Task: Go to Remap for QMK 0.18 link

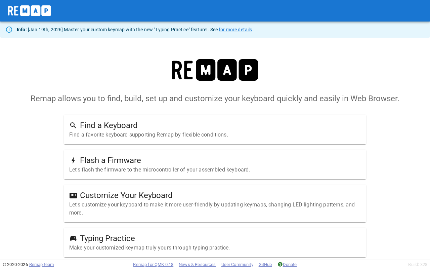Action: point(153,265)
